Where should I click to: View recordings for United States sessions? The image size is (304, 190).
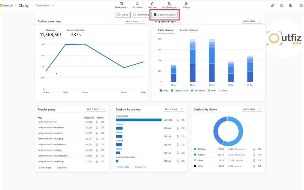183,120
